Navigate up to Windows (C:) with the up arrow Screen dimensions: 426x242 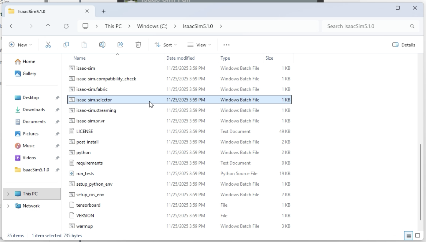pyautogui.click(x=48, y=26)
